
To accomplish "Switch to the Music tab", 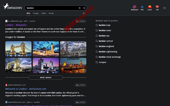I will click(51, 13).
